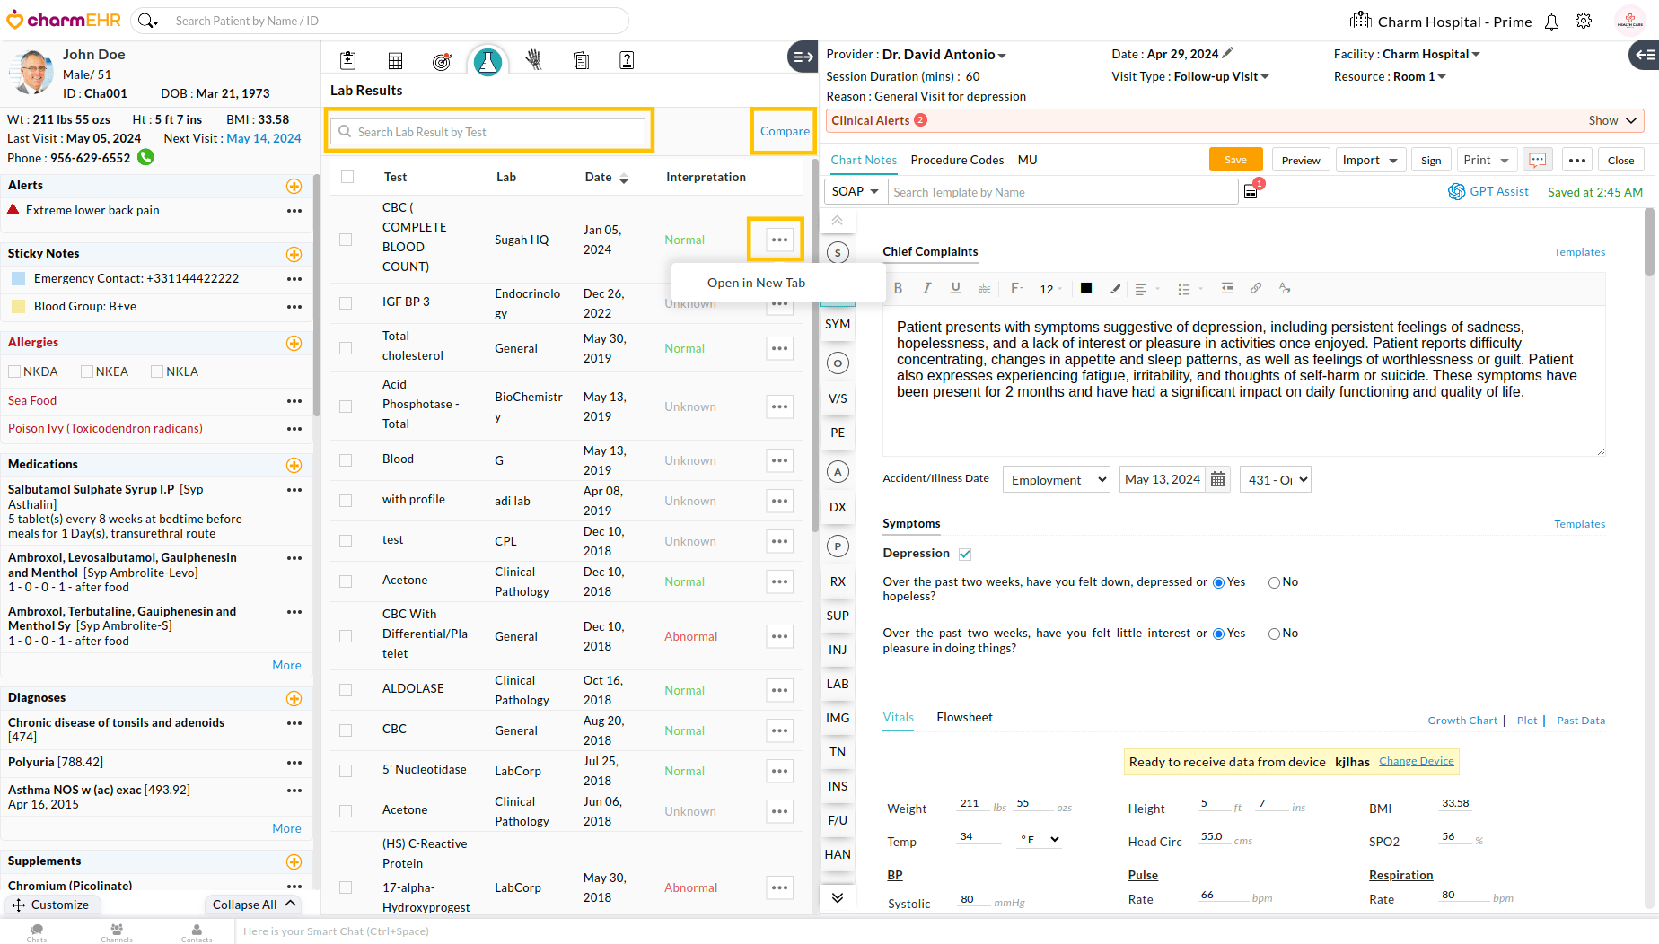Open calendar picker for Accident/Illness Date
Image resolution: width=1659 pixels, height=944 pixels.
click(x=1217, y=479)
